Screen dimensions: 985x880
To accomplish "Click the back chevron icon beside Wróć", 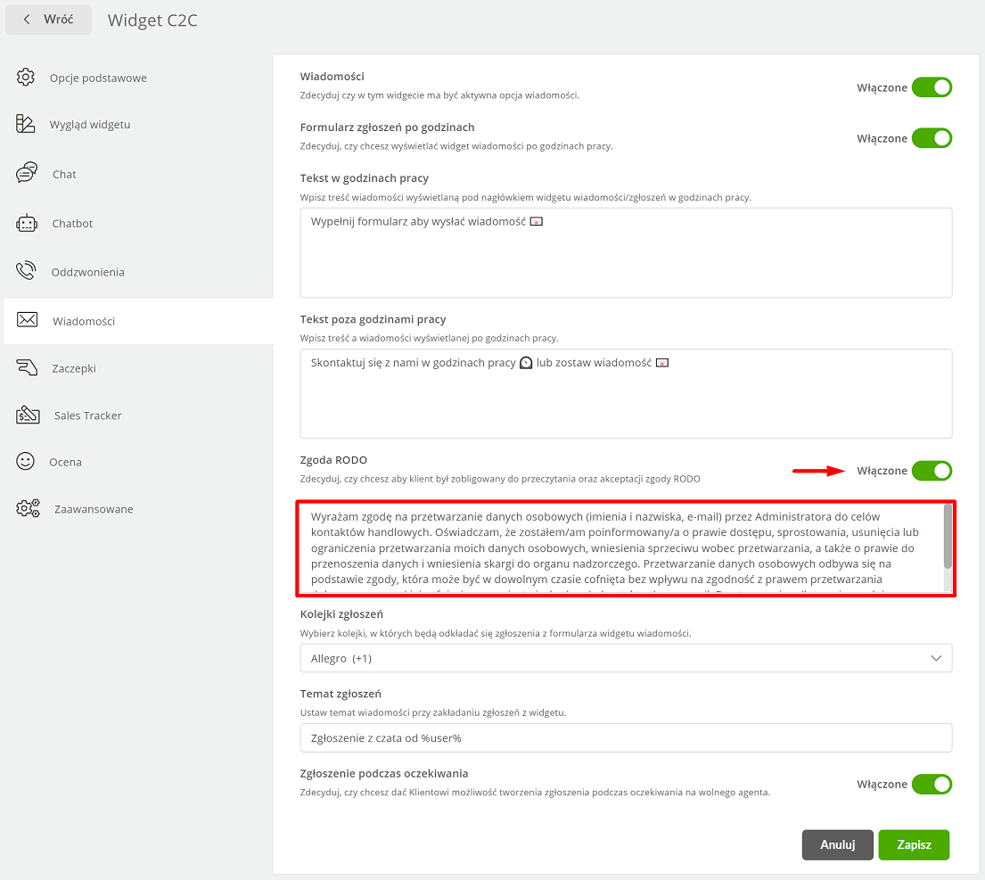I will point(27,20).
